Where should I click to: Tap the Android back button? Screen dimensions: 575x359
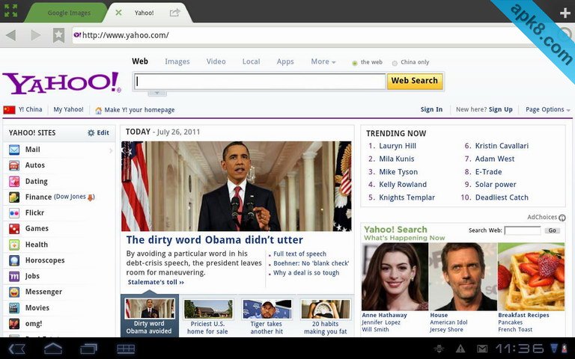[16, 349]
